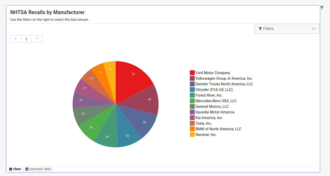Click 'General Motors, LLC' legend text

pyautogui.click(x=212, y=107)
